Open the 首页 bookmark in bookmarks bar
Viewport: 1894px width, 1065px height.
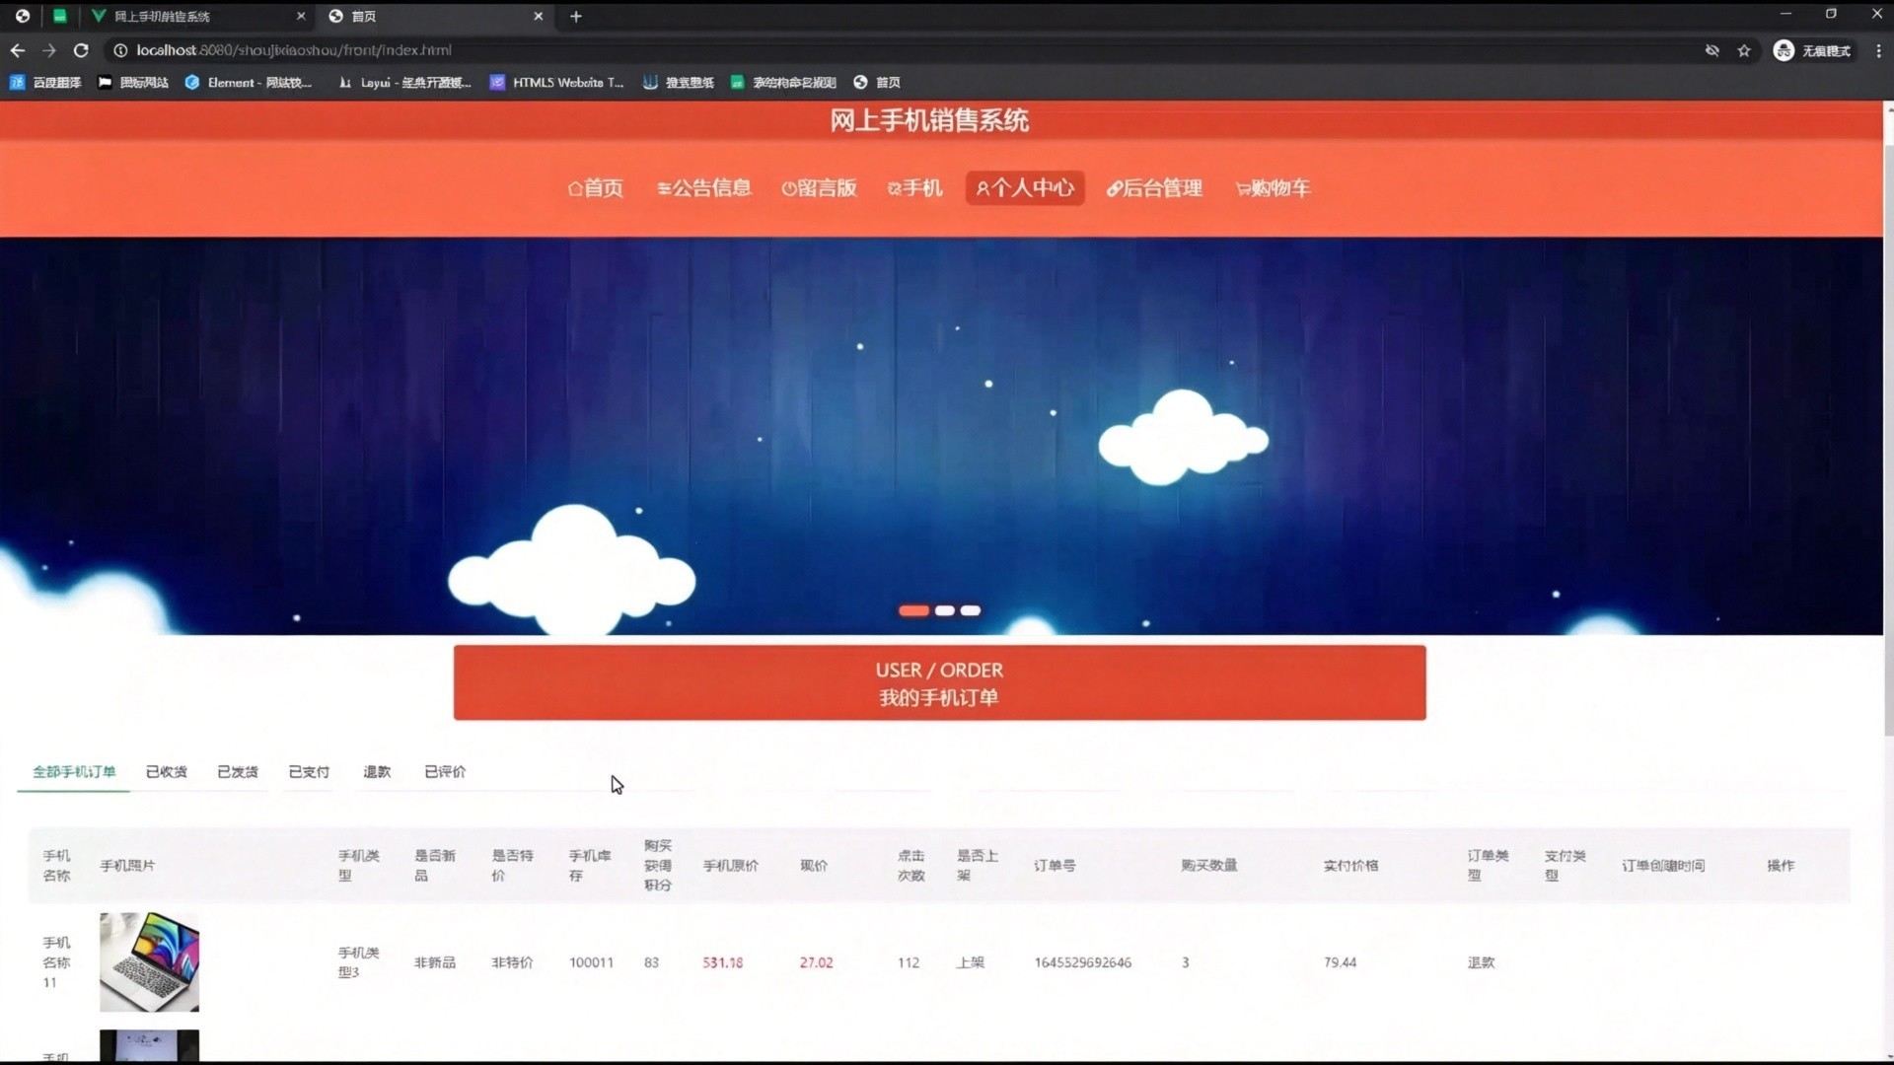pos(877,83)
